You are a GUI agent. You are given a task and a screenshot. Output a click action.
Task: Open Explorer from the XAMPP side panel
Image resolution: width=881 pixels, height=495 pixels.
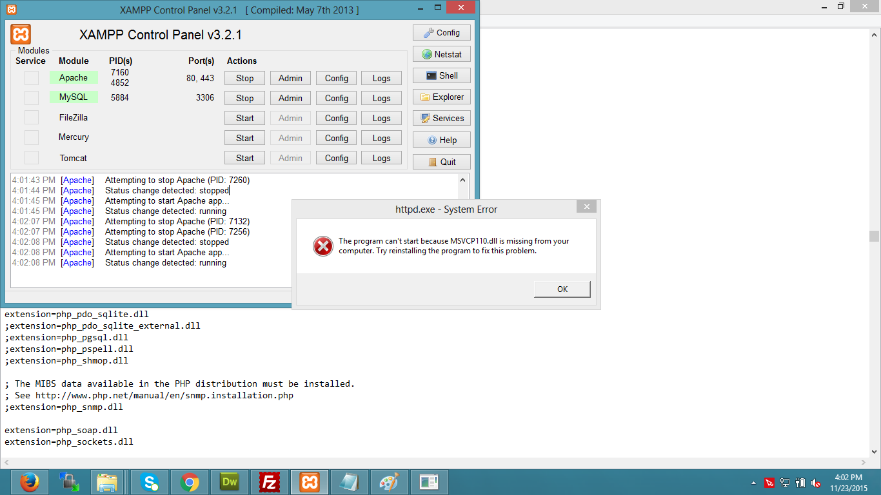442,97
